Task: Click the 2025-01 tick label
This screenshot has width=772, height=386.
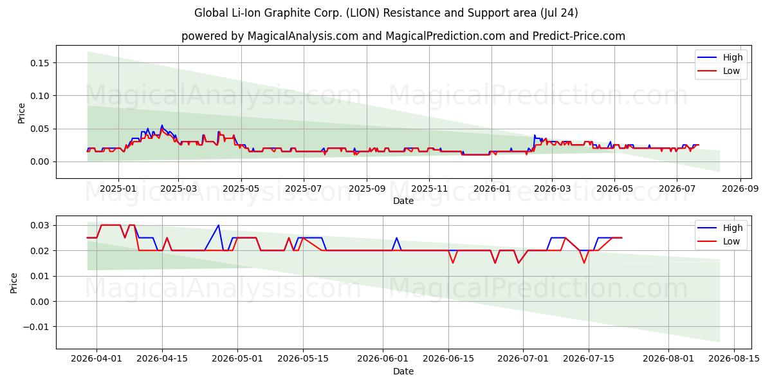Action: pos(118,188)
